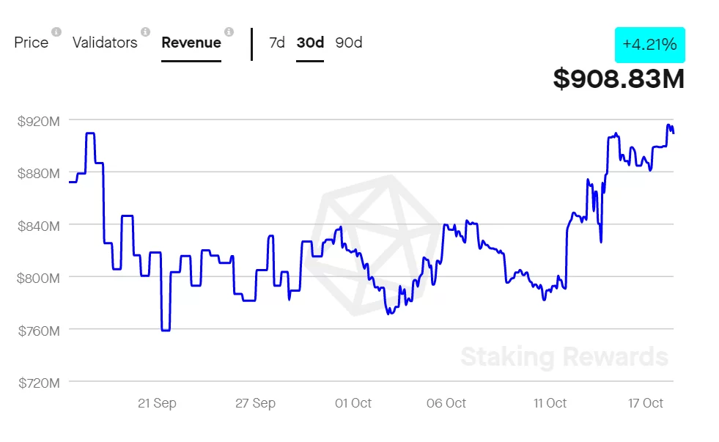This screenshot has height=442, width=719.
Task: Select the Revenue tab
Action: coord(191,43)
